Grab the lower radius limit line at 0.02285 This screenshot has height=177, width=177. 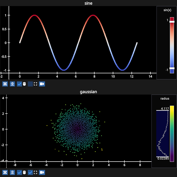pos(163,157)
